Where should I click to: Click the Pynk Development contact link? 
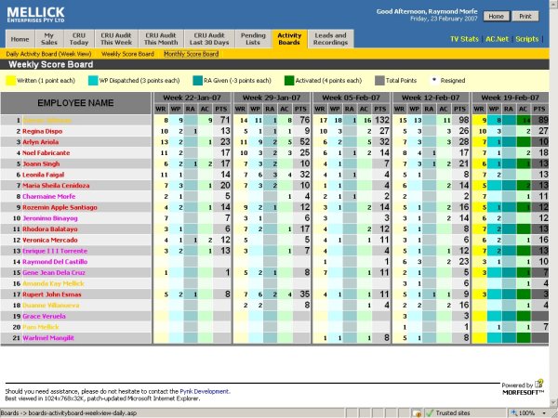pyautogui.click(x=205, y=391)
